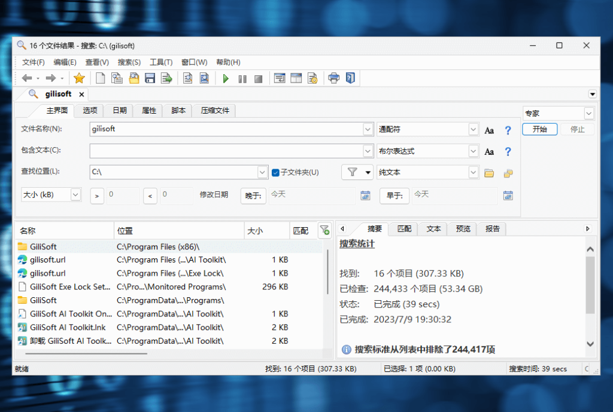Open the 工具(T) menu
613x412 pixels.
pyautogui.click(x=161, y=62)
